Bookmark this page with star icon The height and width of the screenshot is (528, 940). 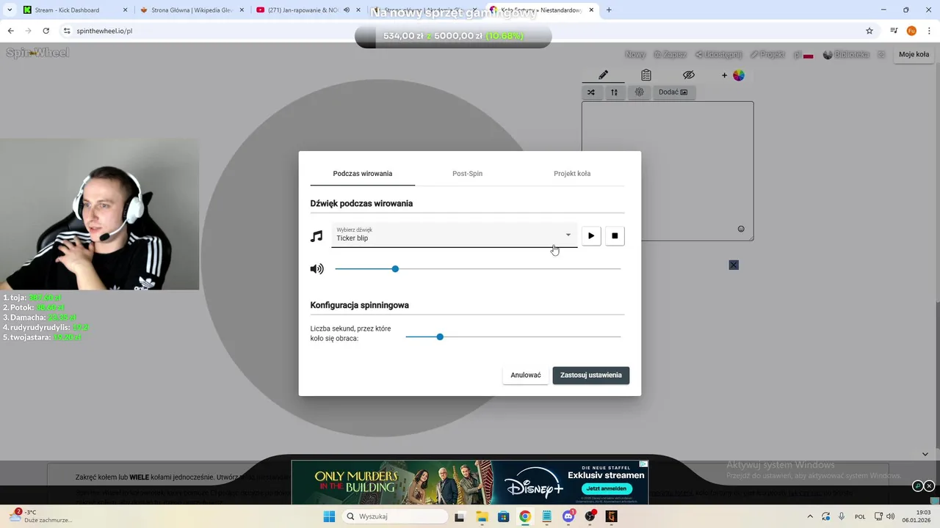click(869, 31)
